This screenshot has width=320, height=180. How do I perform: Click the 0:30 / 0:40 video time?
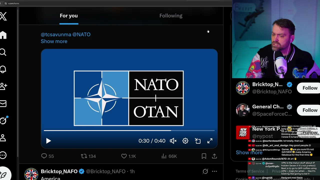[x=152, y=141]
